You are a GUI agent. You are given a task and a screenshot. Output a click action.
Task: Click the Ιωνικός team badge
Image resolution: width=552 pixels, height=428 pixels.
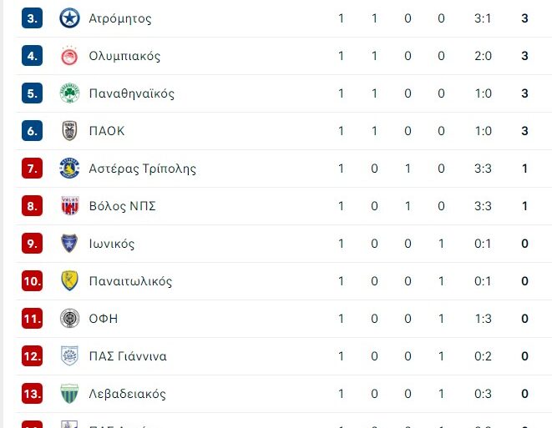pyautogui.click(x=69, y=244)
